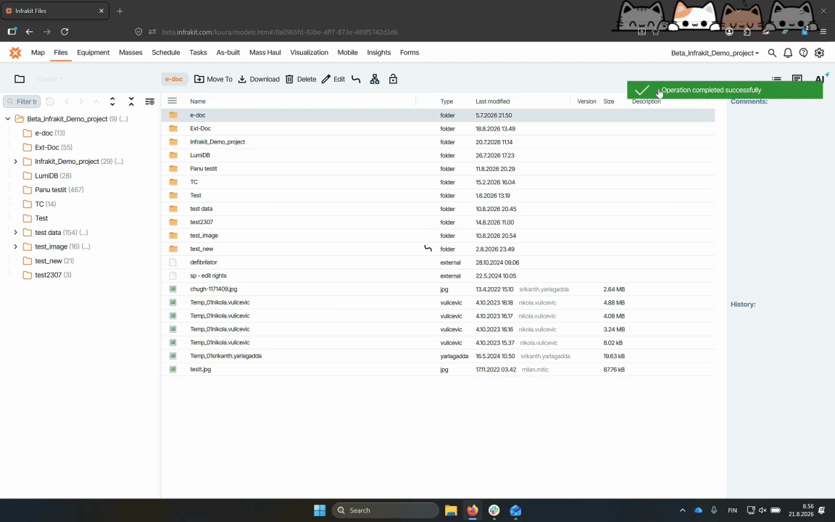Open the Masses menu
The height and width of the screenshot is (522, 835).
[x=130, y=52]
